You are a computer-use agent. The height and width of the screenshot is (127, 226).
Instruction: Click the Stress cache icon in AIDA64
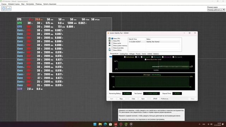[x=109, y=43]
